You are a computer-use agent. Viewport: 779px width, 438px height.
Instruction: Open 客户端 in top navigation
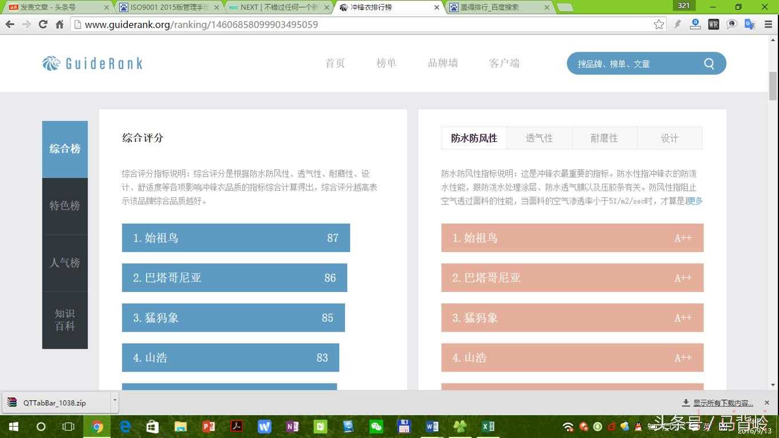pyautogui.click(x=504, y=64)
